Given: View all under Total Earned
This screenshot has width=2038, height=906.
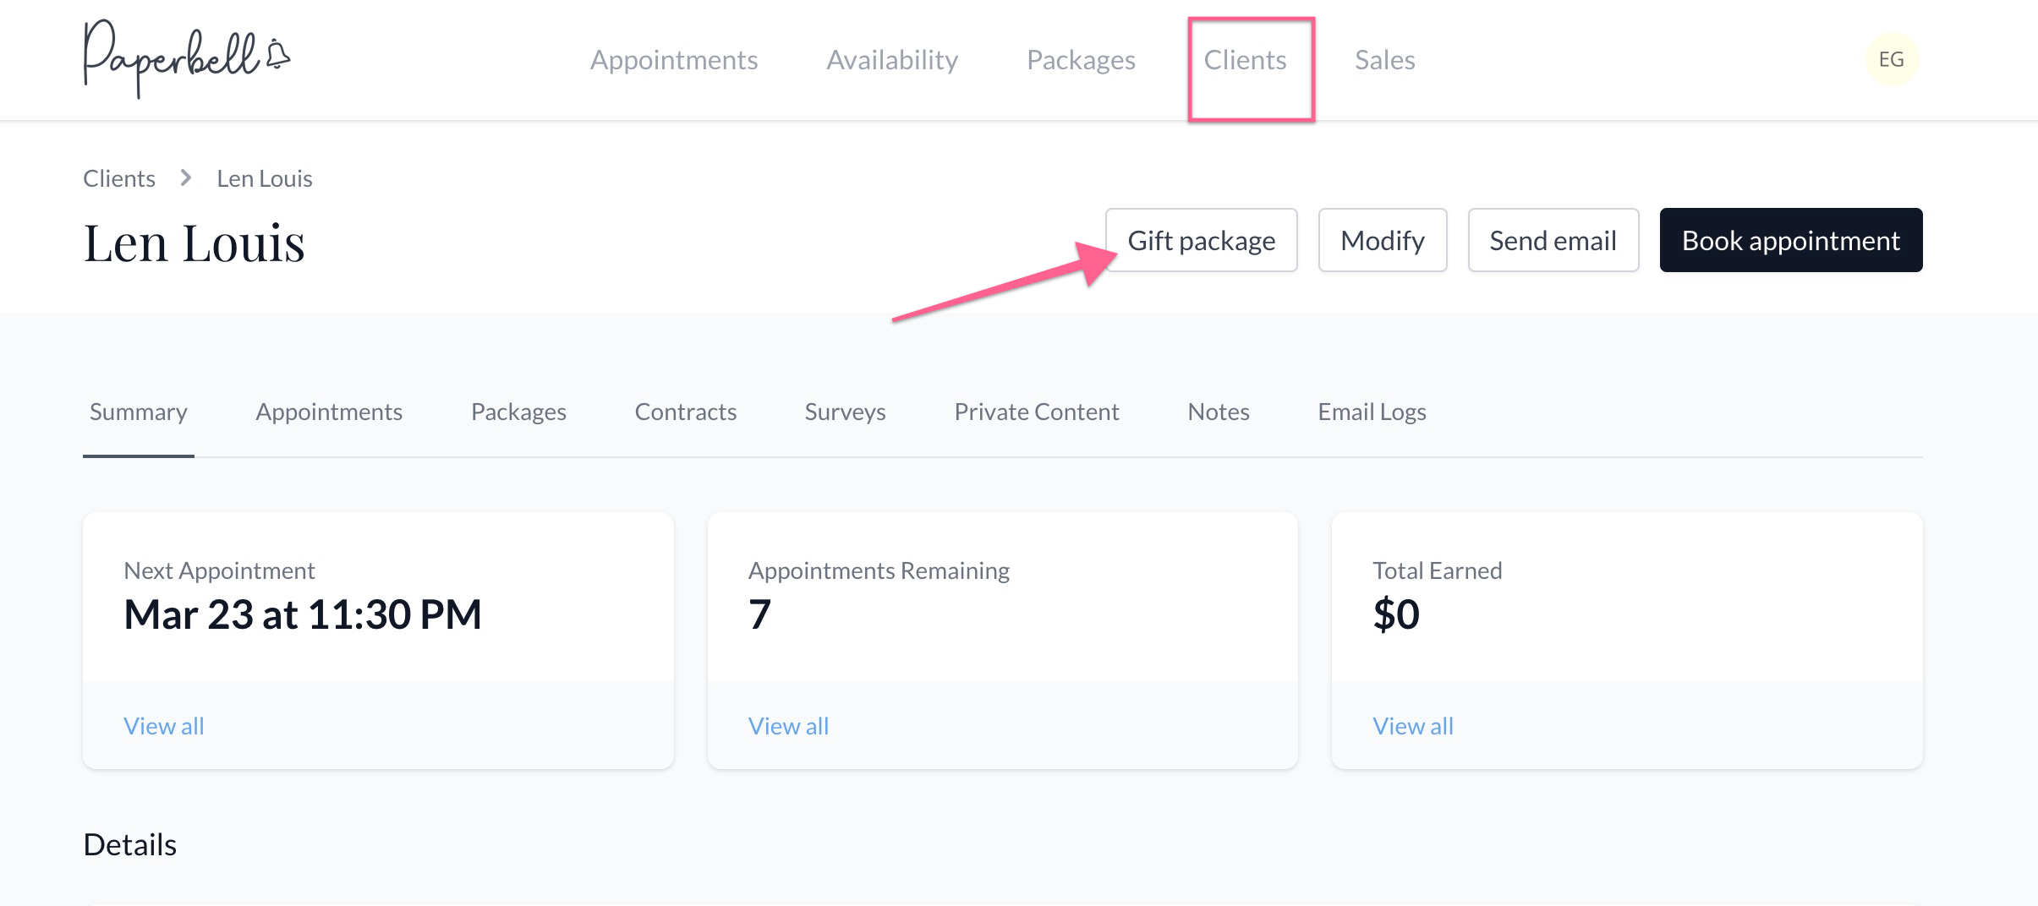Looking at the screenshot, I should (1412, 726).
